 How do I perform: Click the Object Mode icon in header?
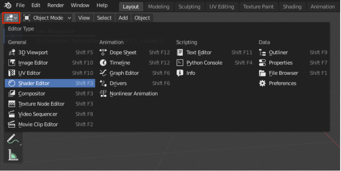(x=26, y=18)
